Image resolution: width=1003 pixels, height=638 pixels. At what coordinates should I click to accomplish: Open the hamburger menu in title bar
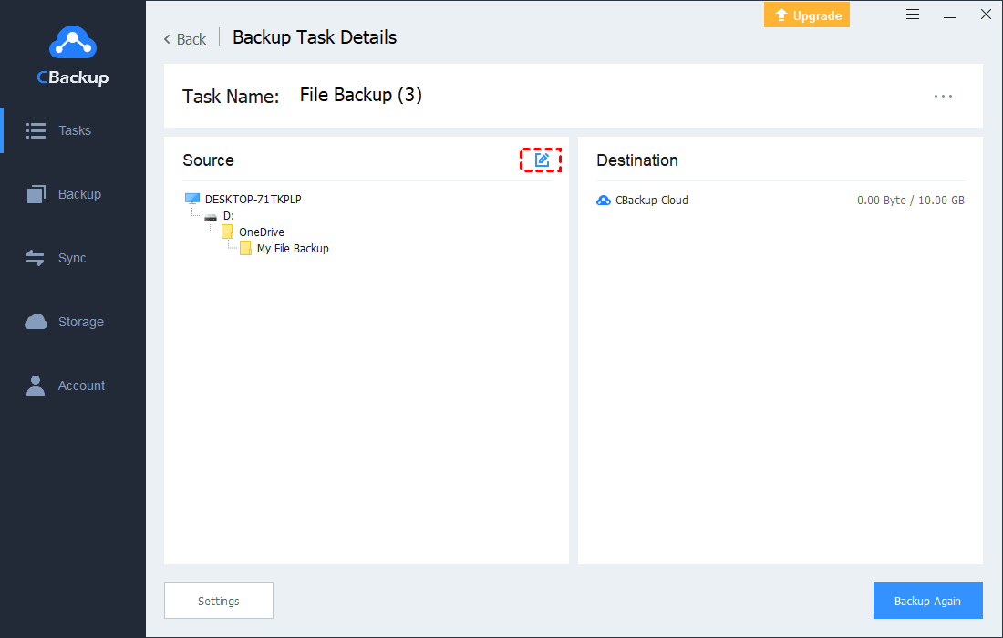tap(913, 15)
